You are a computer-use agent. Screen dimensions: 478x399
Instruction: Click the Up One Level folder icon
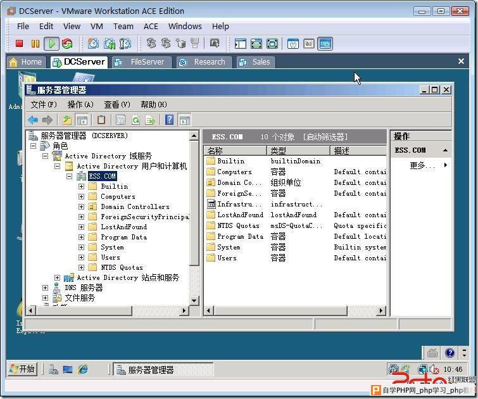[x=66, y=120]
